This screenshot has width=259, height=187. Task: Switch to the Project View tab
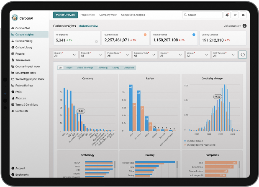(88, 15)
